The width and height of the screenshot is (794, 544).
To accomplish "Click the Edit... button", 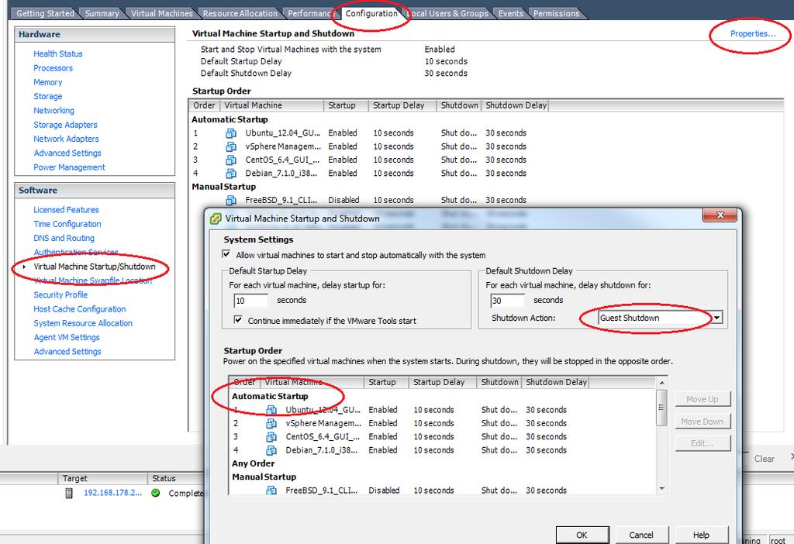I will 703,443.
